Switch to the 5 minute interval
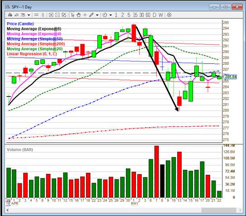 (129, 15)
